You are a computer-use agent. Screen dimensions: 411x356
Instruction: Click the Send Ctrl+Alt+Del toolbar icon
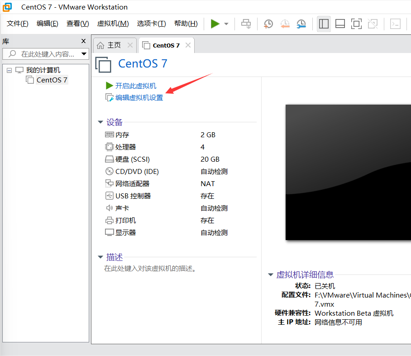[246, 24]
